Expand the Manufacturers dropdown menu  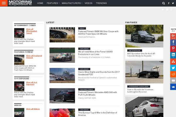(x=72, y=3)
